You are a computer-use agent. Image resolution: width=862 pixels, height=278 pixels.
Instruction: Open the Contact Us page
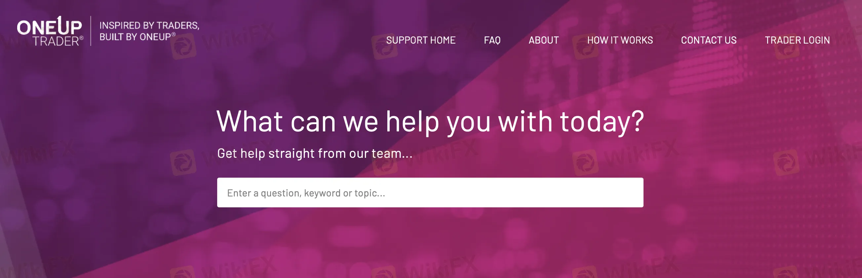(x=709, y=40)
